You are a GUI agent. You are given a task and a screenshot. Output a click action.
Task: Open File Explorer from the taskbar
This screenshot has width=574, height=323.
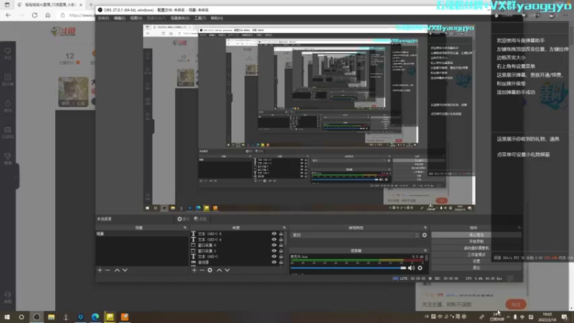[x=51, y=317]
